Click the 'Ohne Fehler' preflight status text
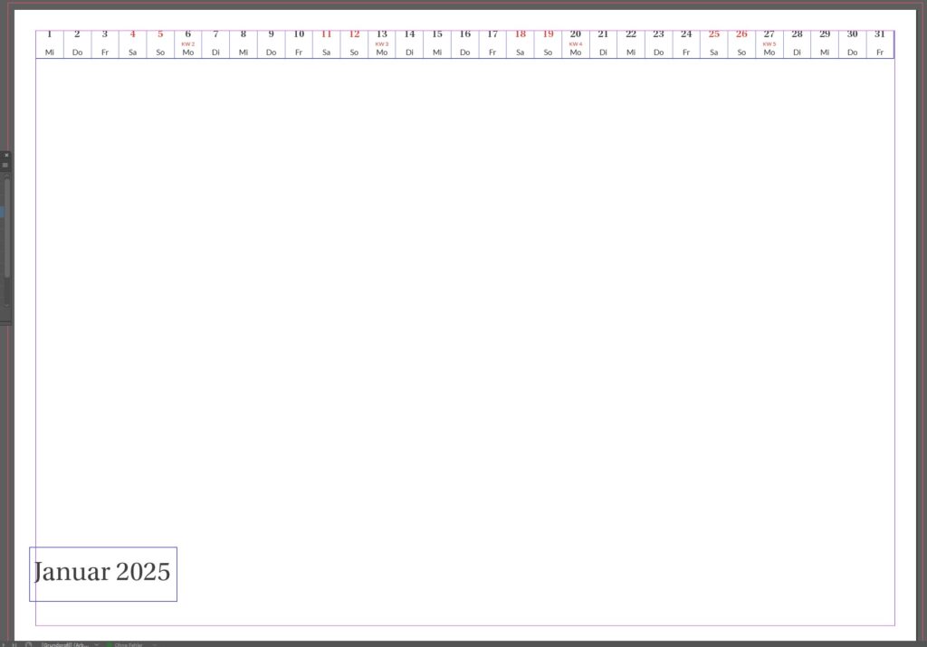927x647 pixels. pos(129,644)
